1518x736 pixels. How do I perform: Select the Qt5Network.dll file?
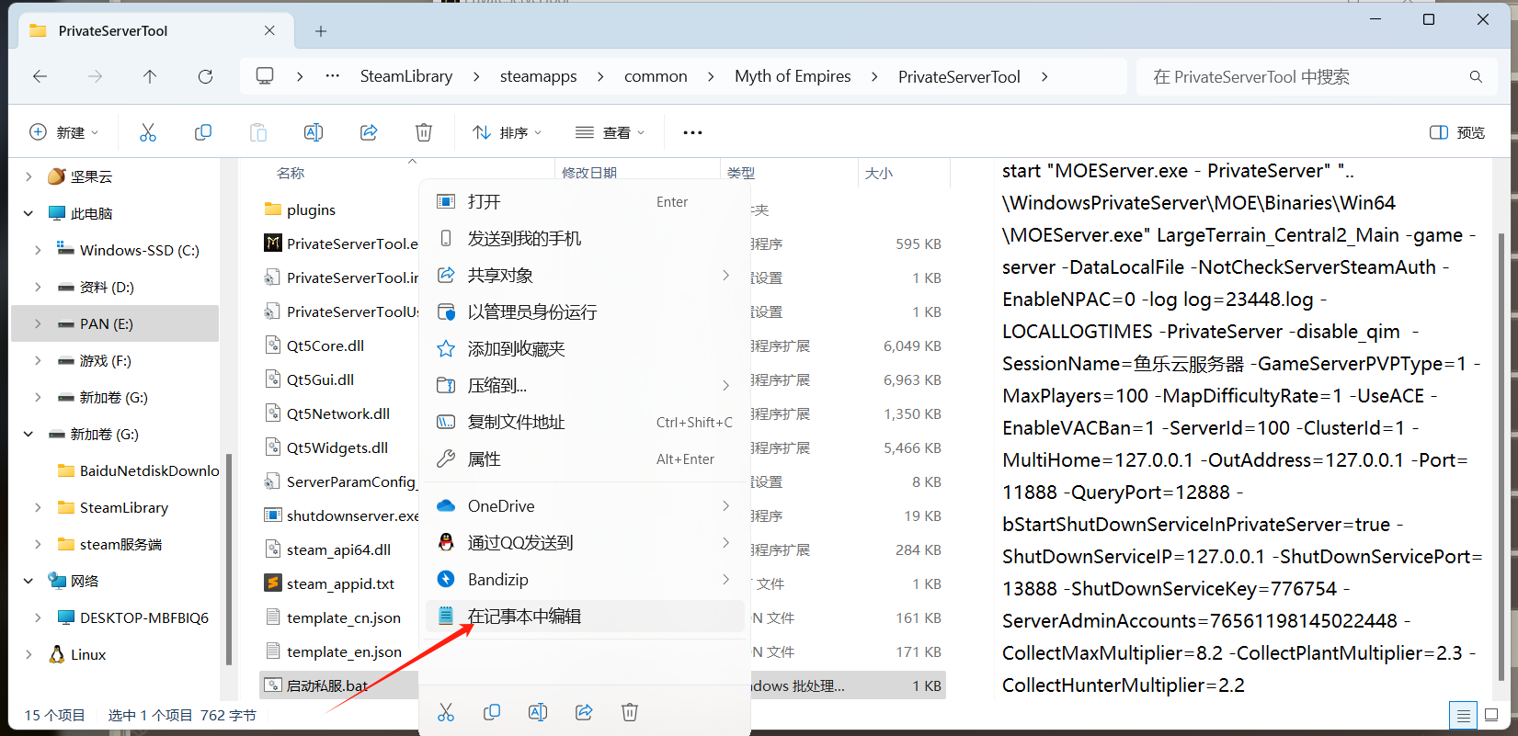click(337, 413)
